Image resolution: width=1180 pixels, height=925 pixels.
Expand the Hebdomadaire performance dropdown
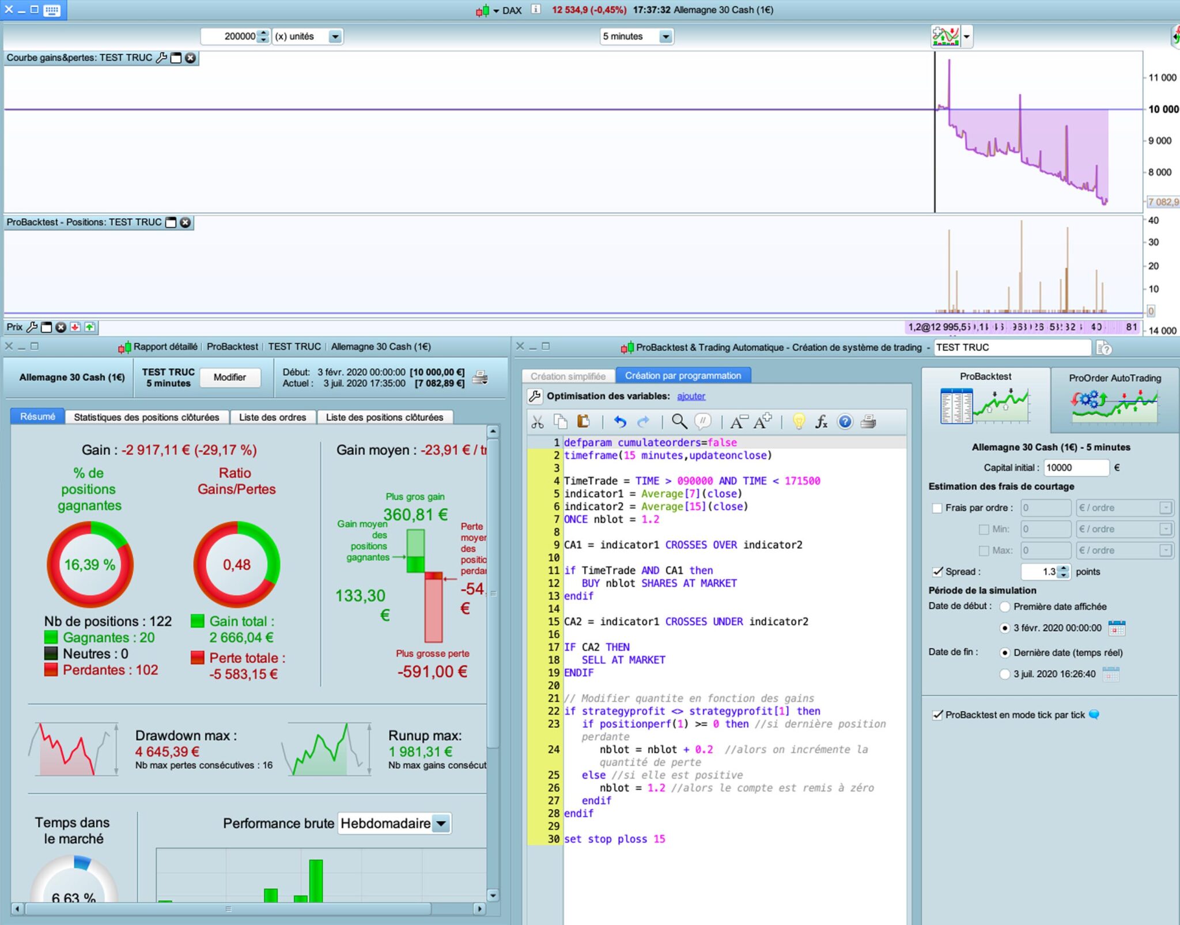(x=441, y=823)
